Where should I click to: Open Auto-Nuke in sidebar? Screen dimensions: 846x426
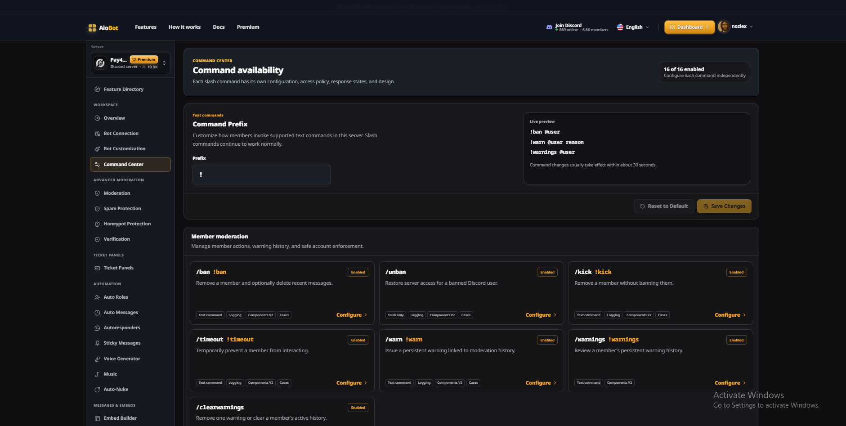[x=130, y=390]
